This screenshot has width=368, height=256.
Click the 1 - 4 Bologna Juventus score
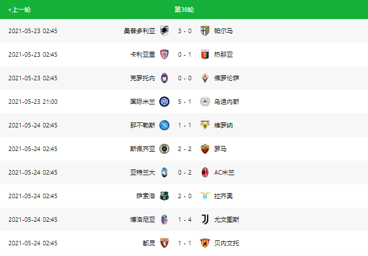click(185, 220)
